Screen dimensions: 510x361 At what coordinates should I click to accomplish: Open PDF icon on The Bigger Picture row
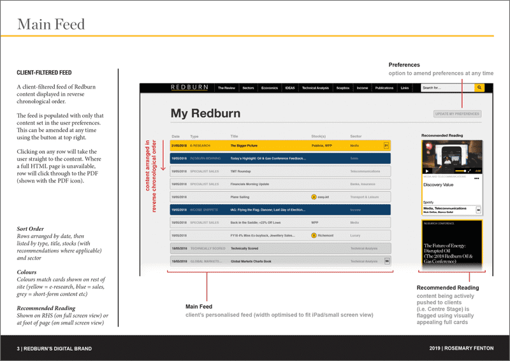pos(386,145)
